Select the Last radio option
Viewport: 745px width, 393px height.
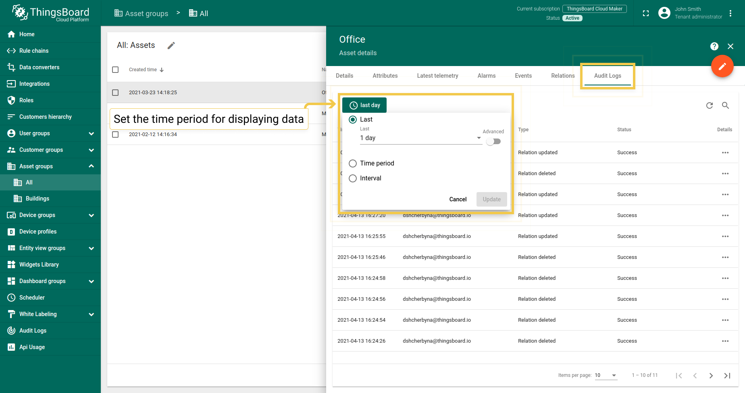coord(353,120)
